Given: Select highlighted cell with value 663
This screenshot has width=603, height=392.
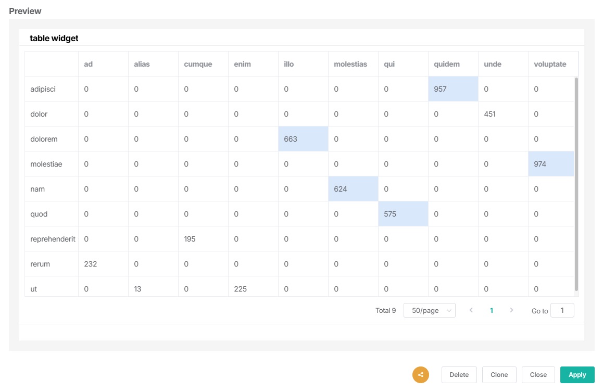Looking at the screenshot, I should click(x=303, y=139).
